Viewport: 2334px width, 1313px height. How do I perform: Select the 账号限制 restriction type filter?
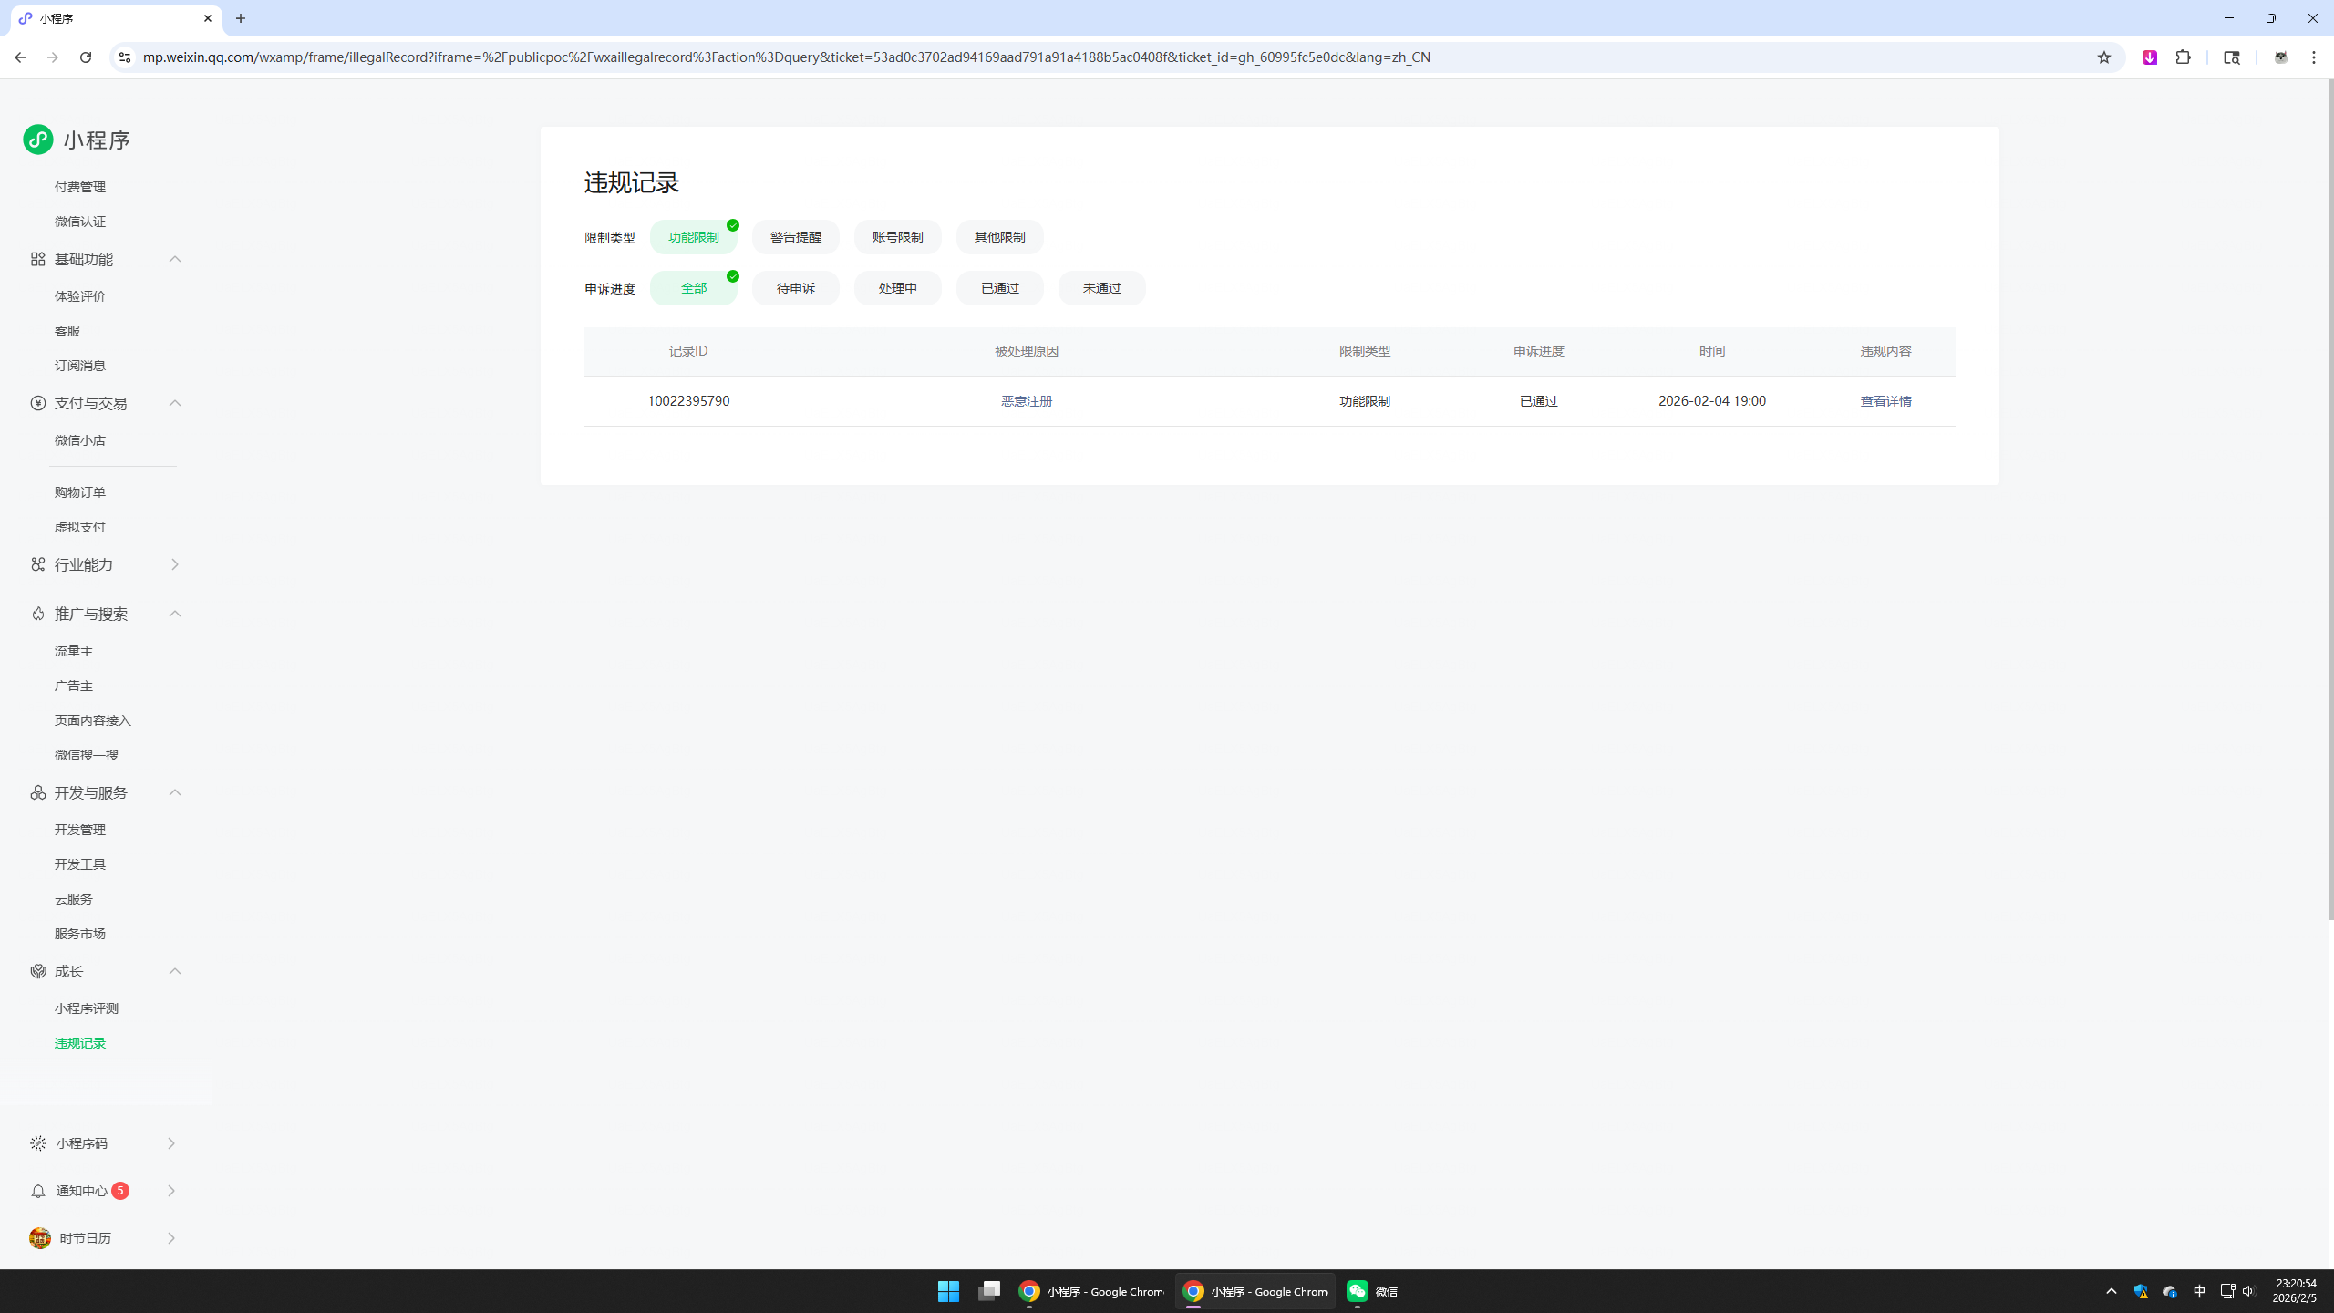897,237
